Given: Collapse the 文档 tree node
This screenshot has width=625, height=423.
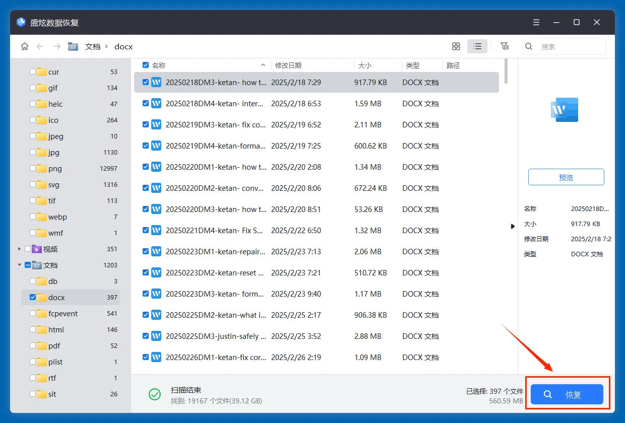Looking at the screenshot, I should [x=20, y=265].
